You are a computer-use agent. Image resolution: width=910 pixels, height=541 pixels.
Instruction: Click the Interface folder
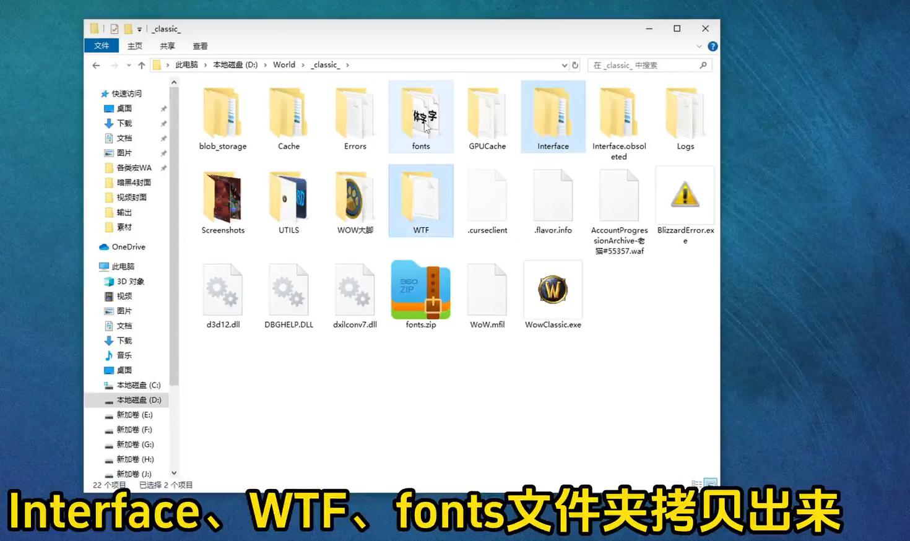(553, 115)
